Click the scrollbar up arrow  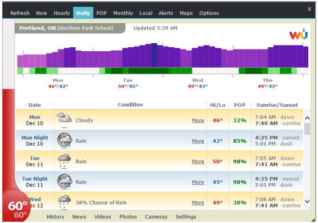click(307, 118)
